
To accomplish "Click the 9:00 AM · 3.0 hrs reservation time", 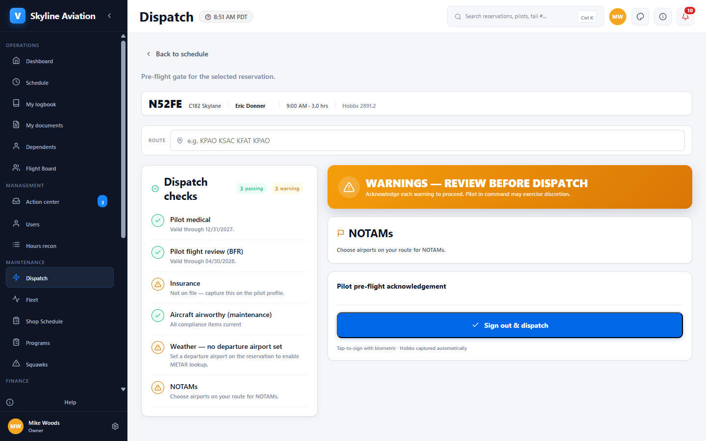I will 307,106.
